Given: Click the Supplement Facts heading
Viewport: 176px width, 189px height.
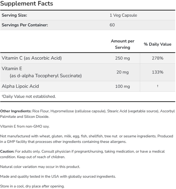Looking at the screenshot, I should pos(27,4).
